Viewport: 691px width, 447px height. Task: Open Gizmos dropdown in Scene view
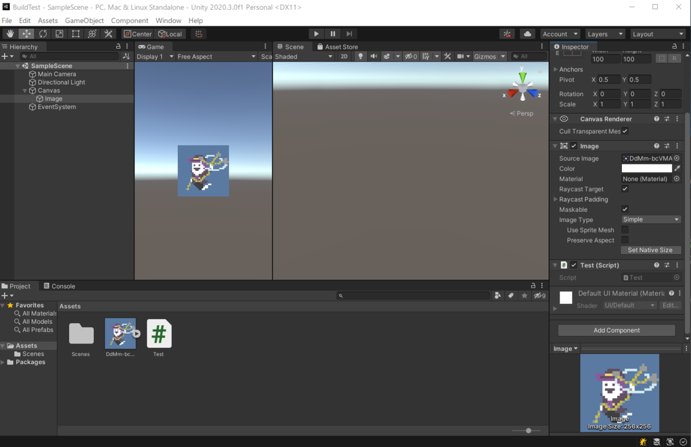point(489,56)
